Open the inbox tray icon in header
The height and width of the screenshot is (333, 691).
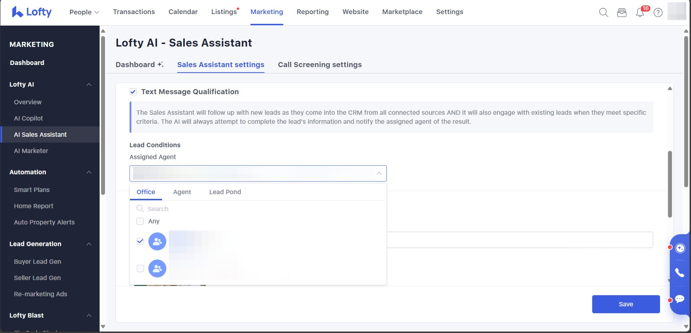coord(622,13)
